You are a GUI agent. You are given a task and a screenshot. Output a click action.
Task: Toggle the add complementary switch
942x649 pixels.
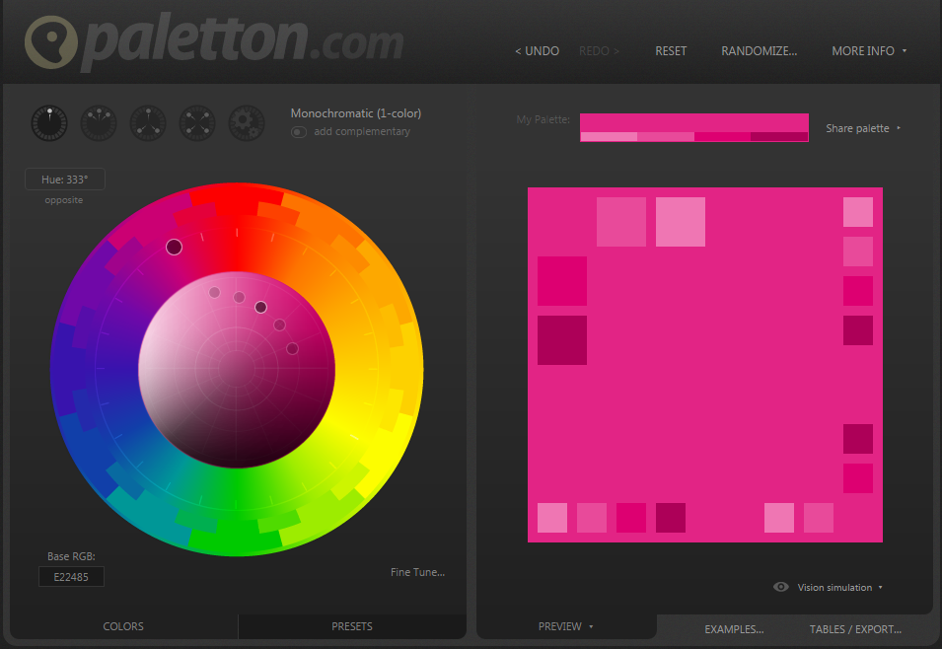299,131
